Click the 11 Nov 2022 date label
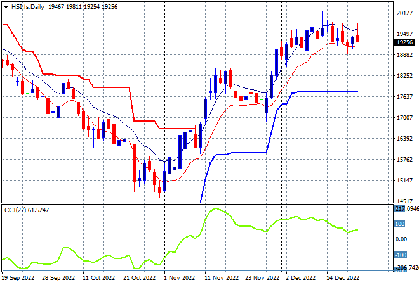 click(222, 278)
